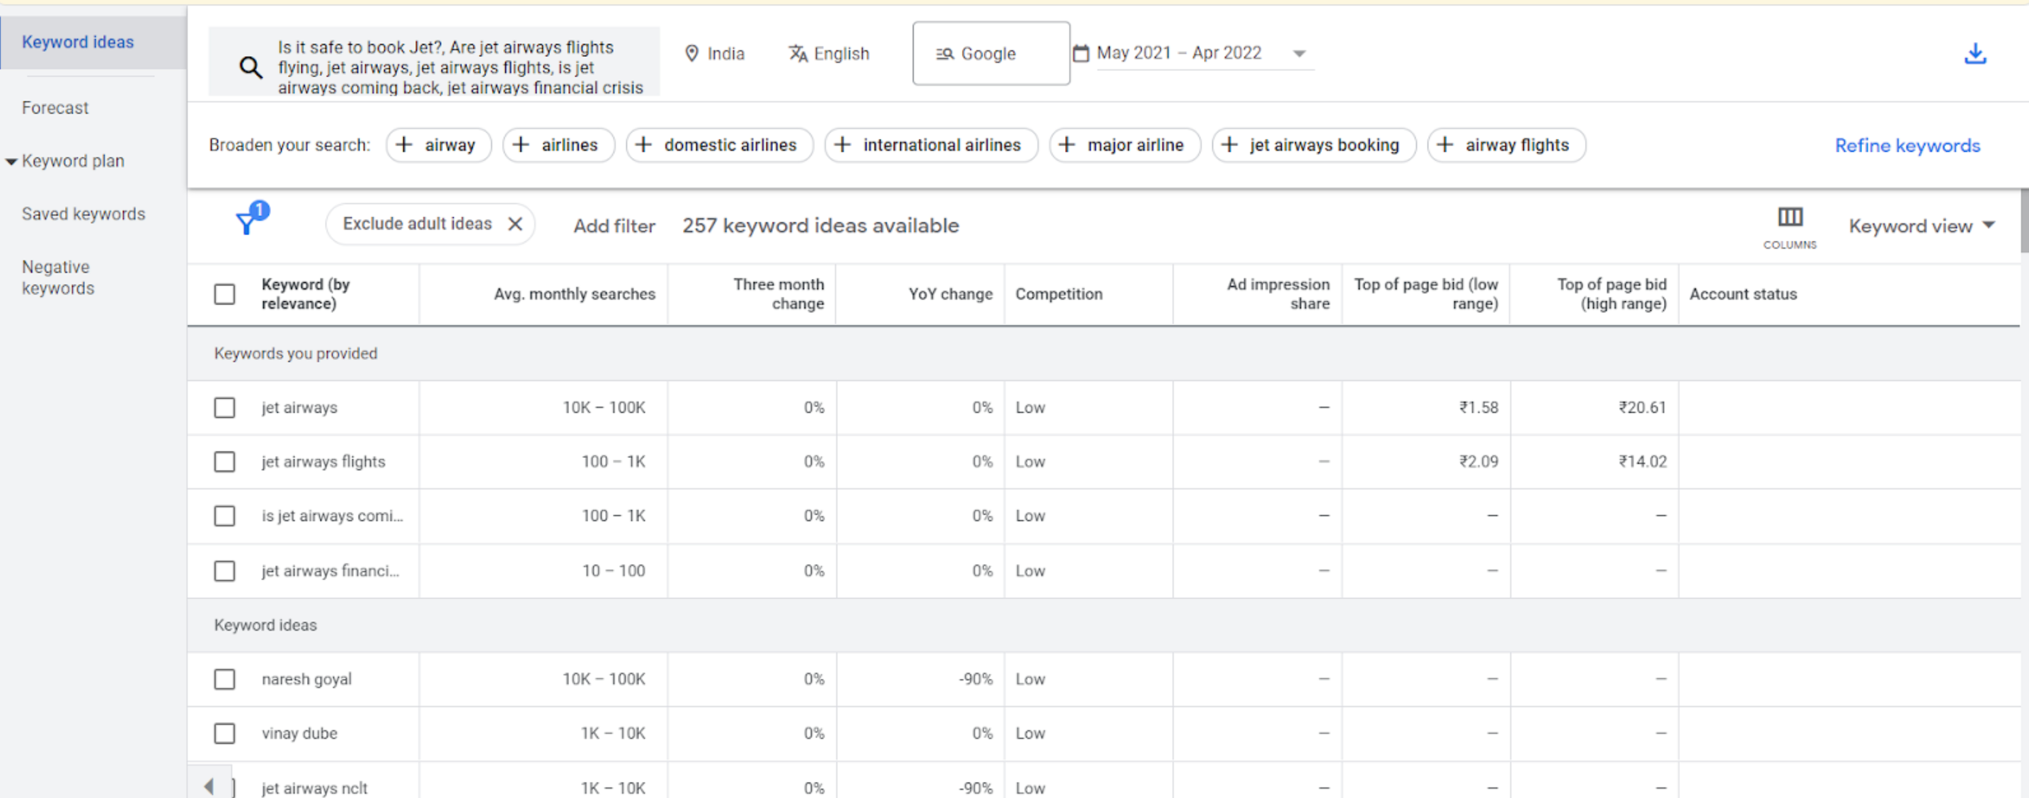Click the Google search network icon
The width and height of the screenshot is (2029, 798).
(x=944, y=54)
